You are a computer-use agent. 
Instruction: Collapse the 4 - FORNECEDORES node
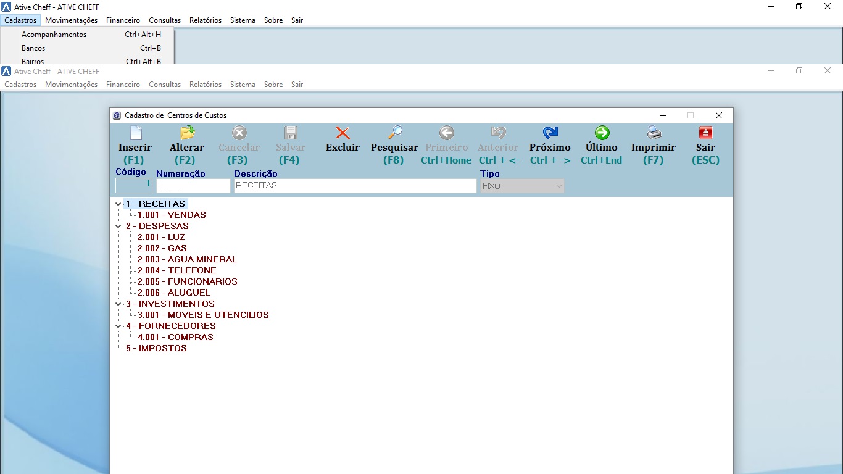[118, 326]
